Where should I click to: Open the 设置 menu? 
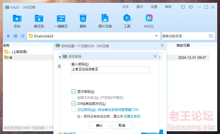click(154, 7)
